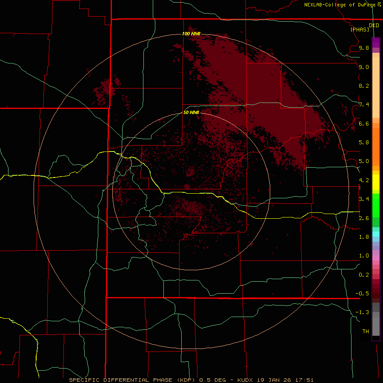Click the '[PHAS]' legend label
The height and width of the screenshot is (383, 383).
360,29
